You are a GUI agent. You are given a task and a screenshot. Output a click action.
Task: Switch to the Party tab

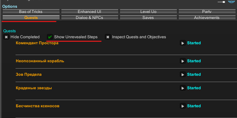(207, 11)
